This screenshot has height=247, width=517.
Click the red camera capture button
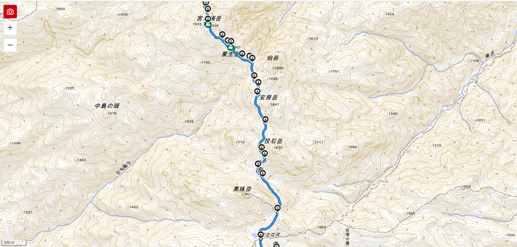pyautogui.click(x=10, y=12)
